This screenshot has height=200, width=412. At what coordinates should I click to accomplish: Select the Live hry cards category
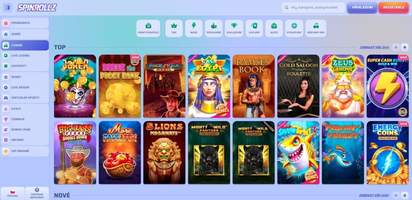tap(254, 29)
